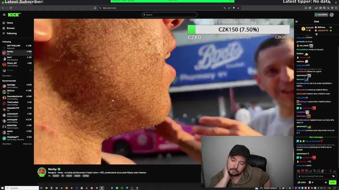
Task: Open the Brave shields icon
Action: (x=234, y=8)
